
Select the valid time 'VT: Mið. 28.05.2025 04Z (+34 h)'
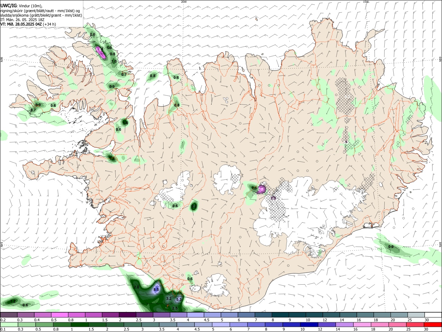point(28,24)
